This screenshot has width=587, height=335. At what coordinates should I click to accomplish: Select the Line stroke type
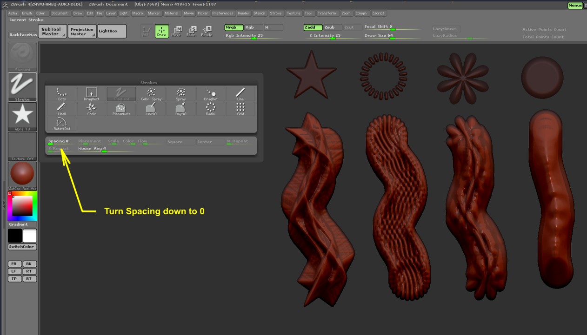pos(240,93)
